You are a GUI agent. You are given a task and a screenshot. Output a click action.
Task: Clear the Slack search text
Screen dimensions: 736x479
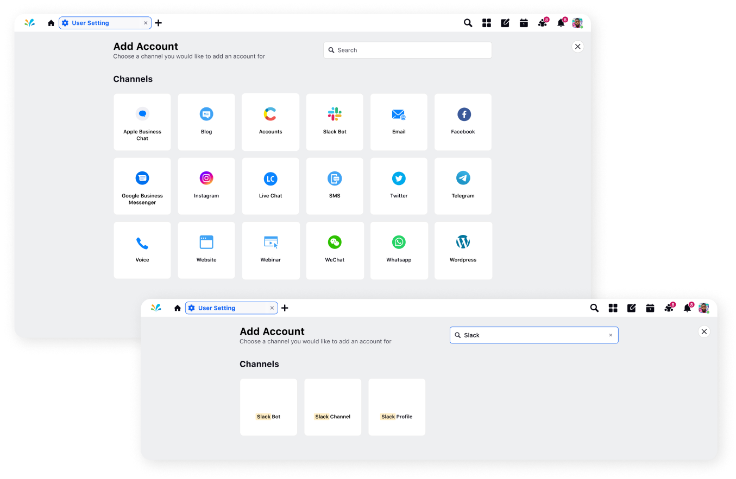[611, 335]
